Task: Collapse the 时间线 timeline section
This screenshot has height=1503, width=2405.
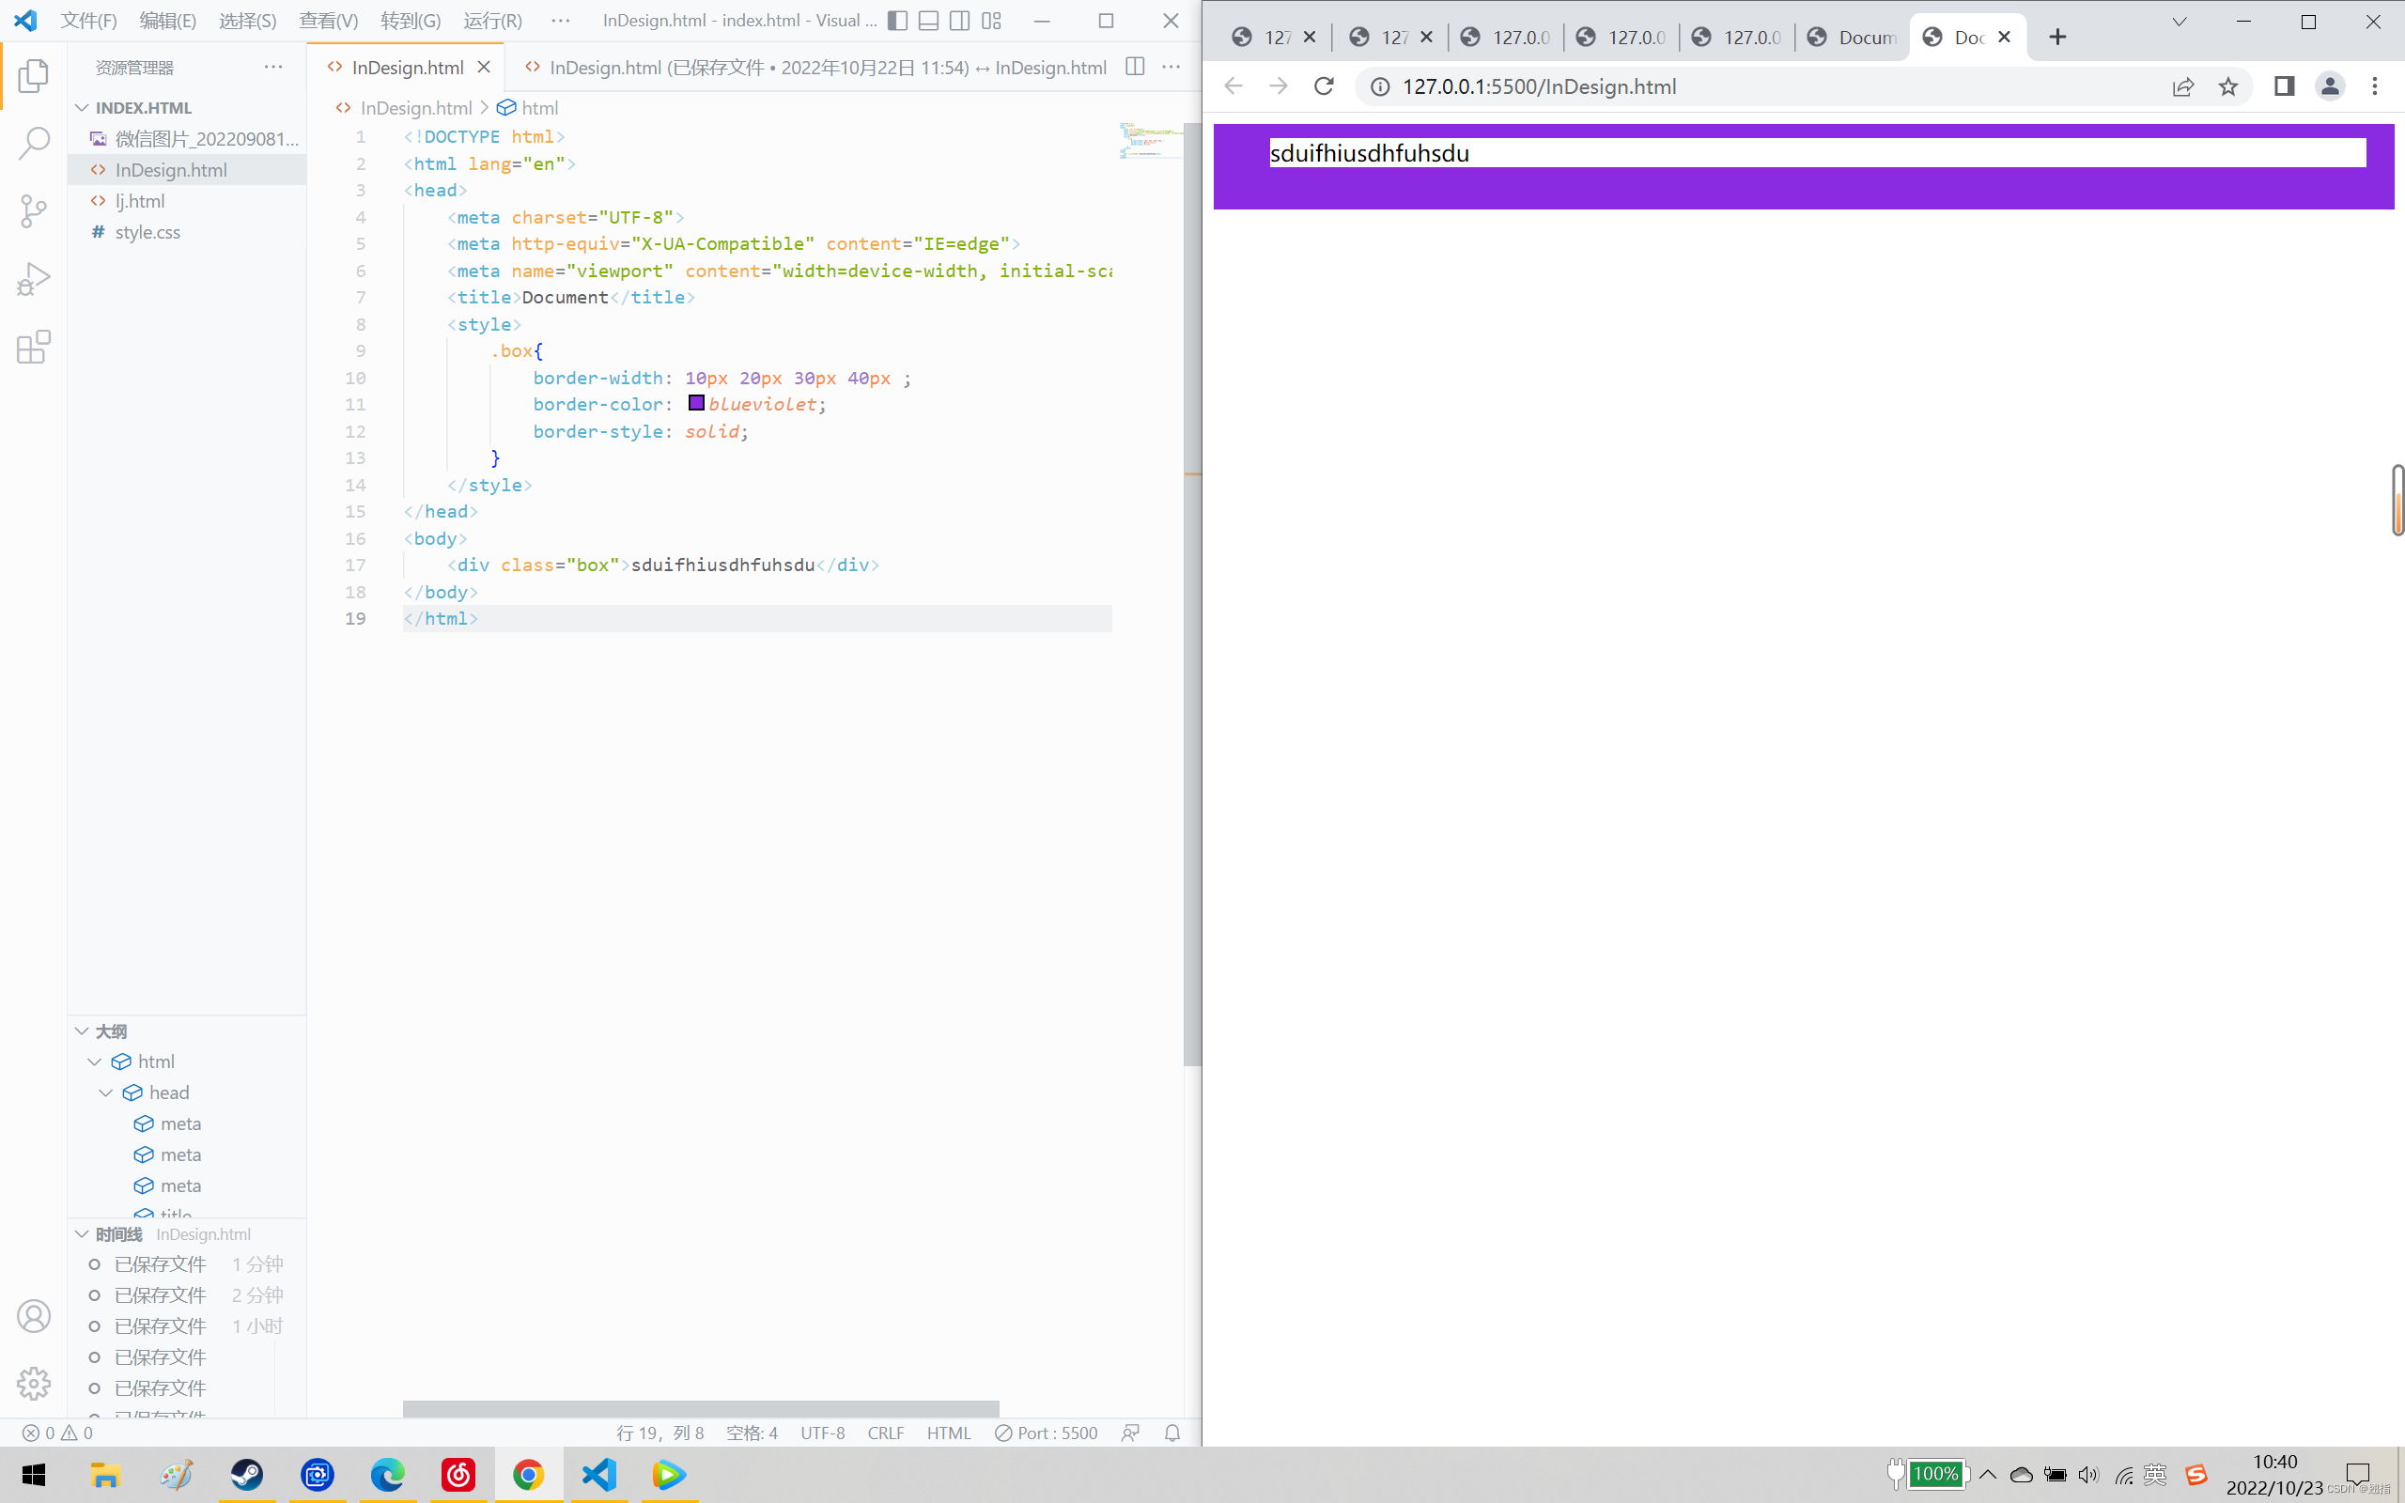Action: (82, 1233)
